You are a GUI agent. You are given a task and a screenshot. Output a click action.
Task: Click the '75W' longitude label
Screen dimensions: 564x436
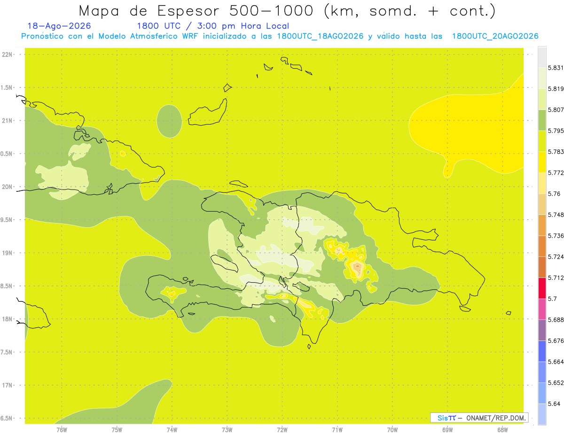tap(117, 429)
